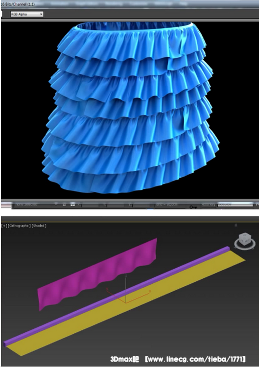Click the key icon in status bar
Viewport: 259px width, 367px height.
(193, 207)
